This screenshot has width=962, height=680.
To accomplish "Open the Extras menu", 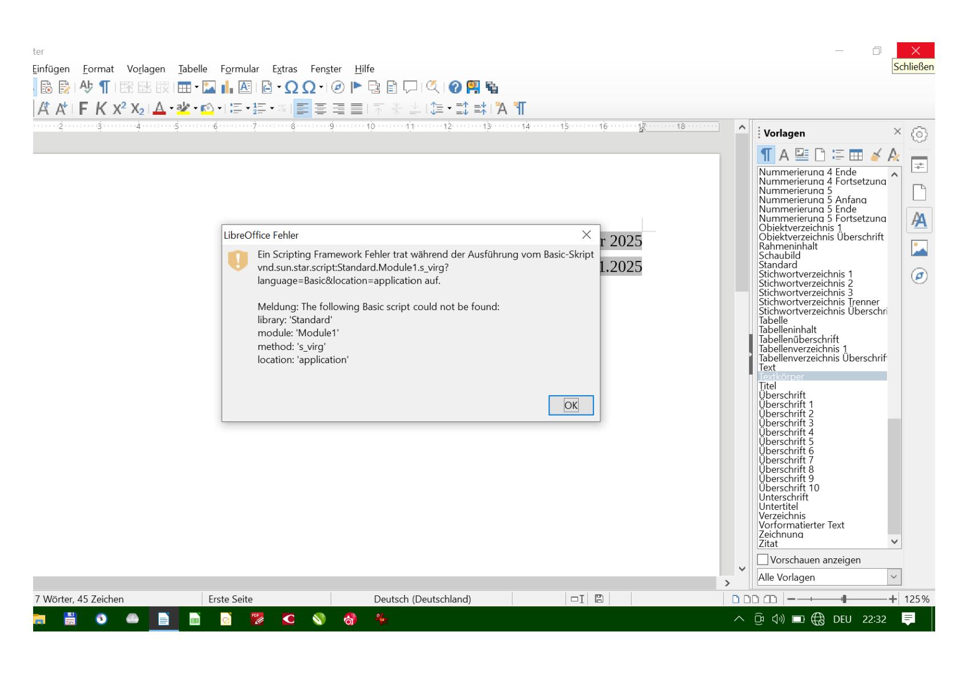I will coord(284,69).
